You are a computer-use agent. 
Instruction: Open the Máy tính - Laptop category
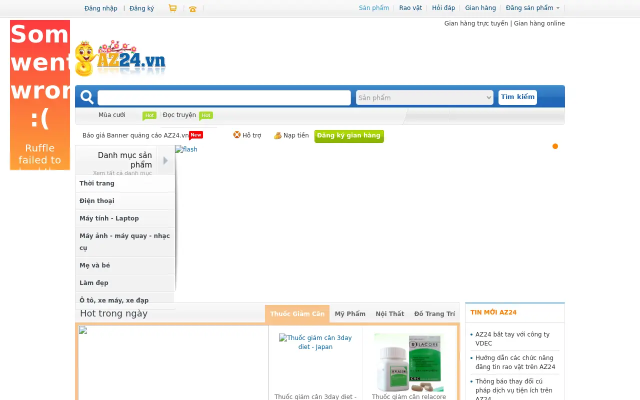coord(125,218)
